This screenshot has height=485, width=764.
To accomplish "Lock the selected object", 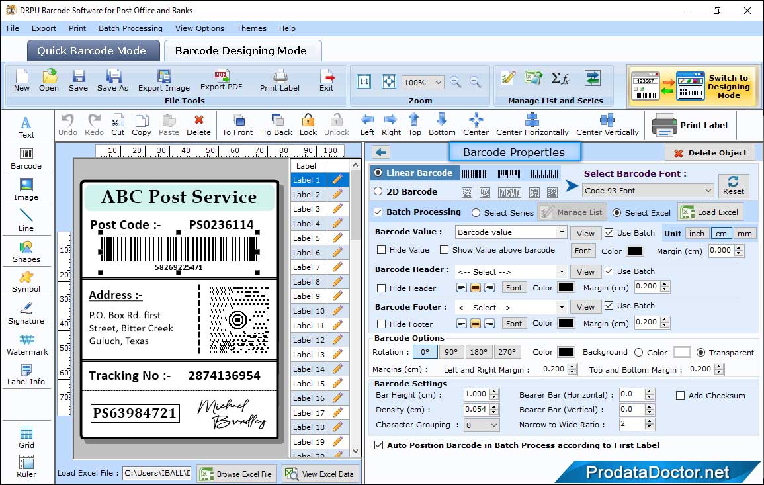I will [308, 125].
